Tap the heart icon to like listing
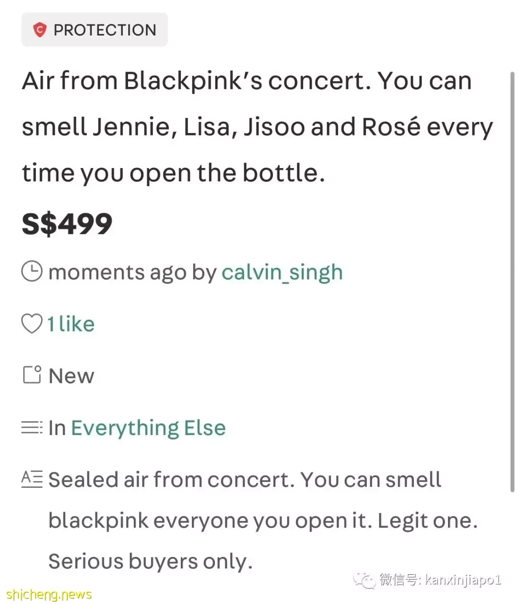The width and height of the screenshot is (518, 604). tap(32, 324)
